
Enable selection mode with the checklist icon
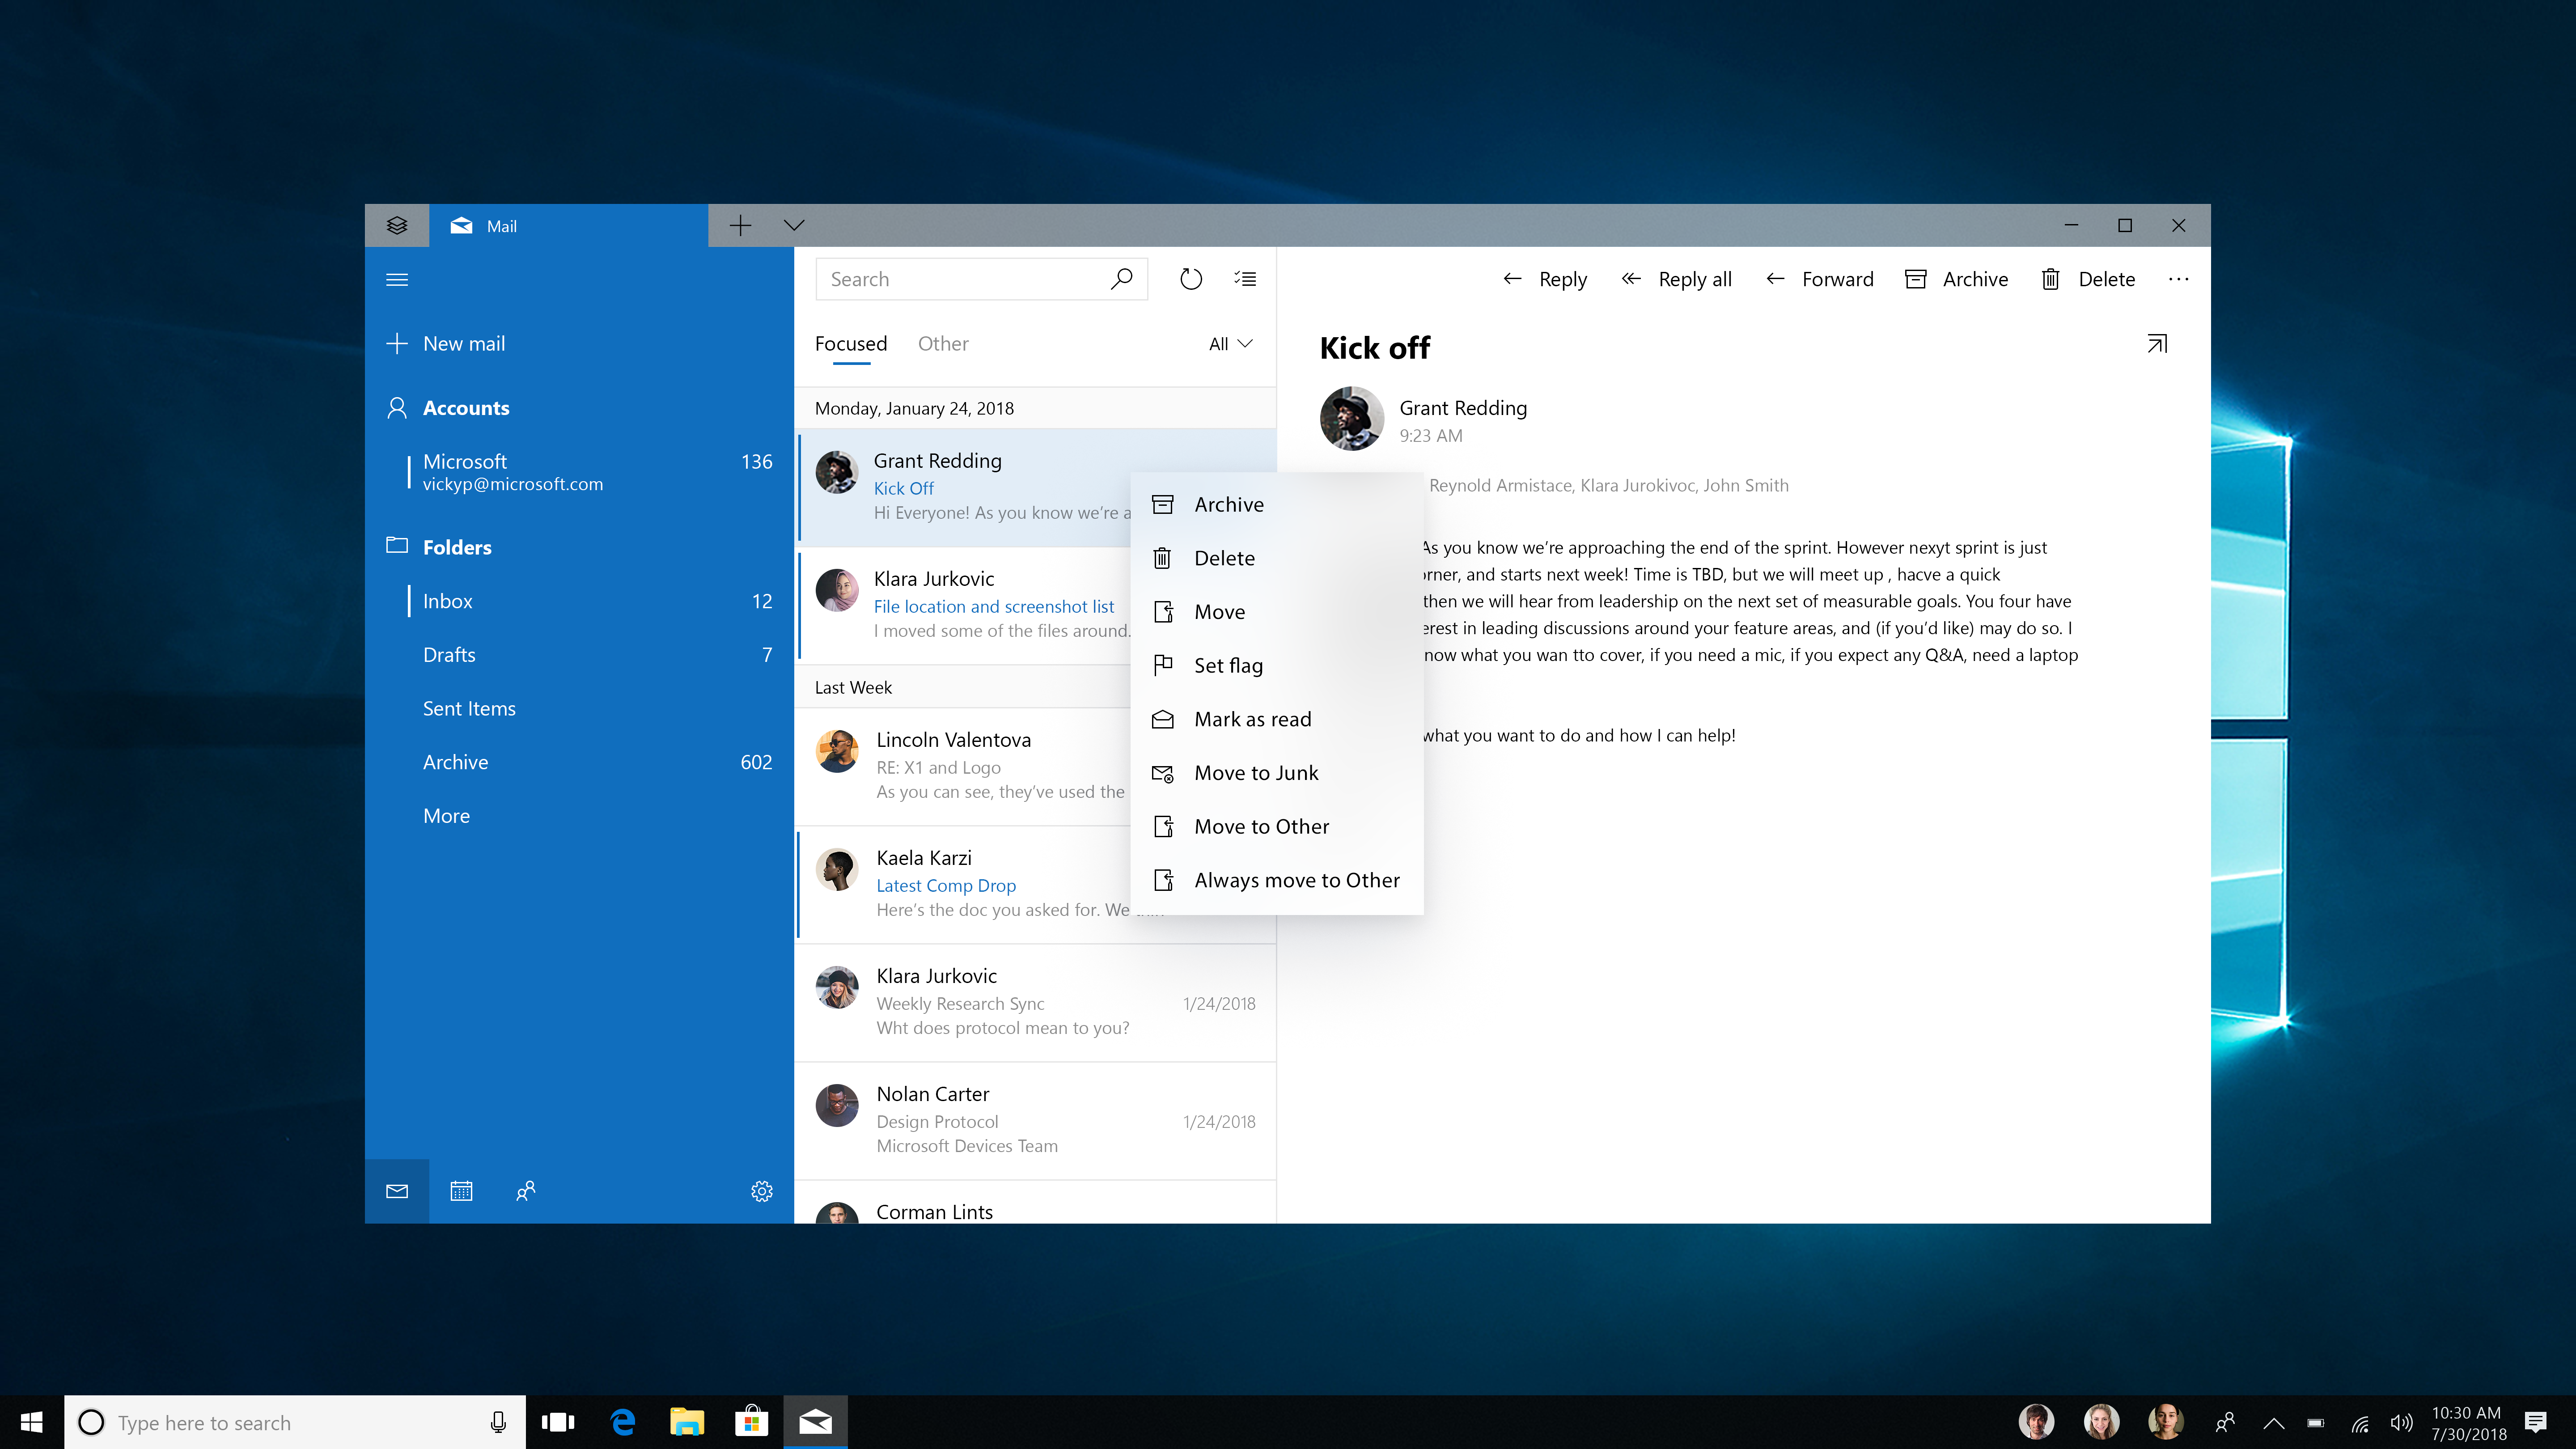(x=1245, y=279)
